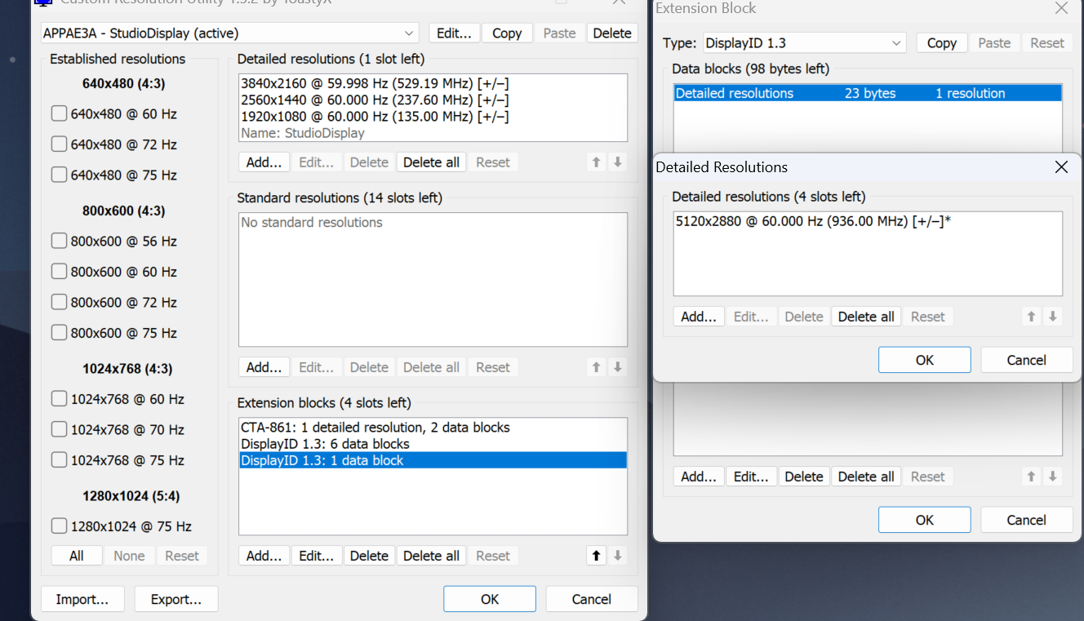Viewport: 1084px width, 621px height.
Task: Click the Import... button
Action: (82, 599)
